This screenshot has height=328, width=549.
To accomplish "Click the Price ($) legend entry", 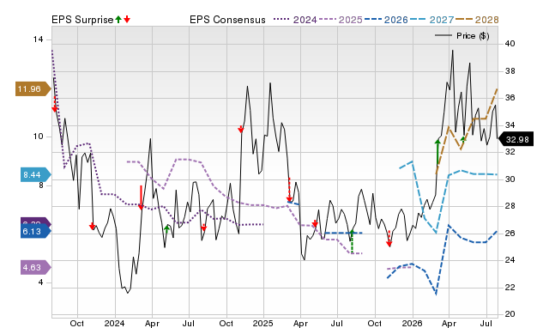I will [x=462, y=36].
